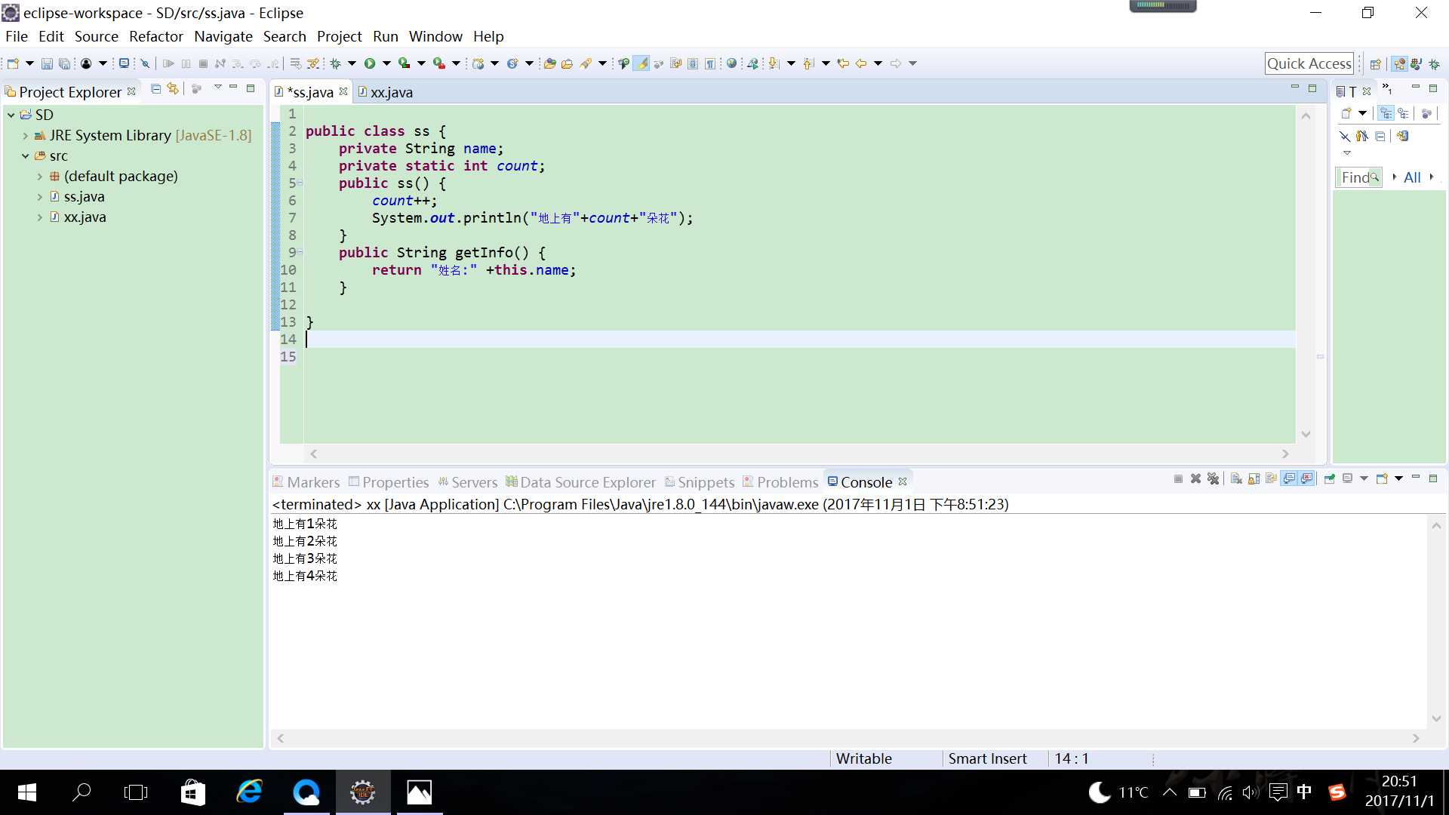Click the Run menu in menu bar

[x=384, y=35]
